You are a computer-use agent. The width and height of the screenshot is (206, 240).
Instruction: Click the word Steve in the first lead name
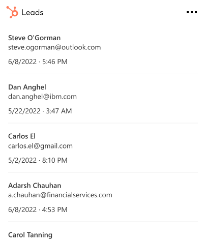coord(17,38)
